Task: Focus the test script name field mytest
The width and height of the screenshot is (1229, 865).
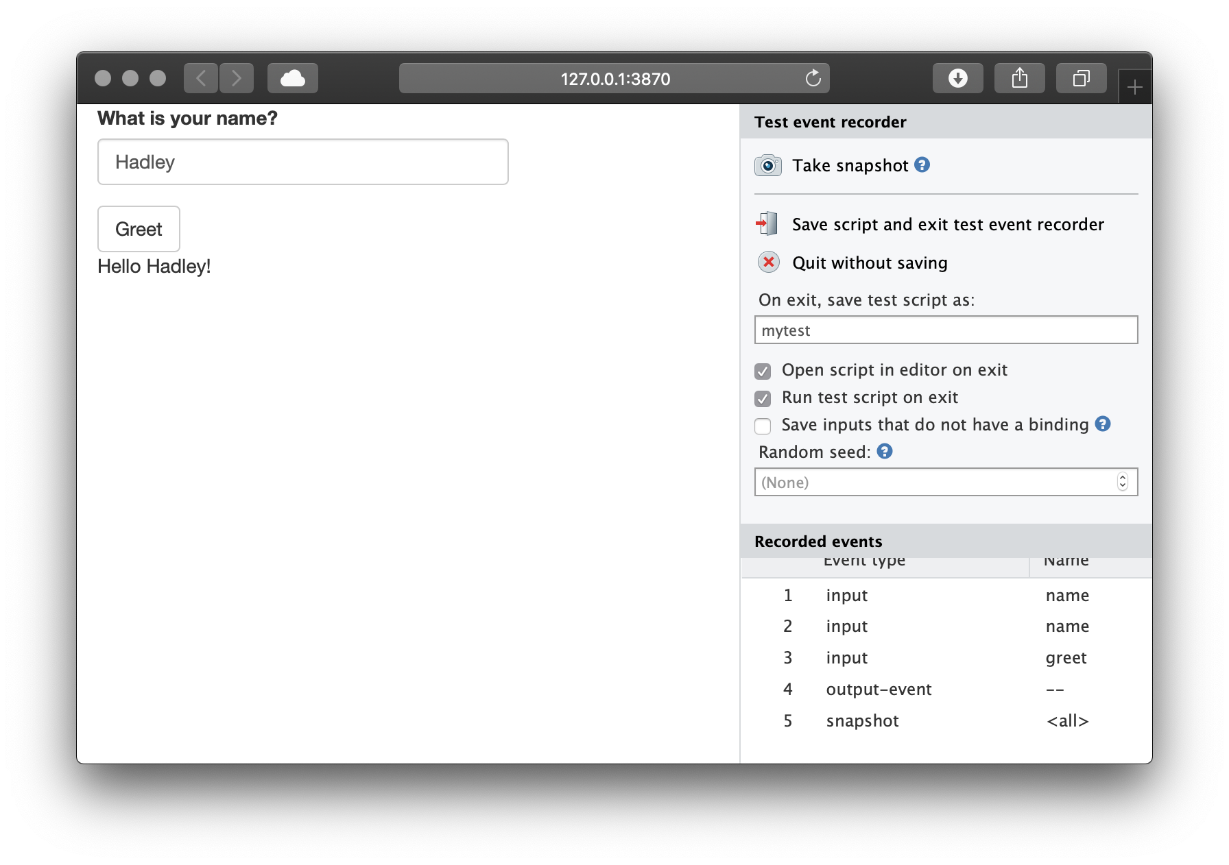Action: click(x=945, y=330)
